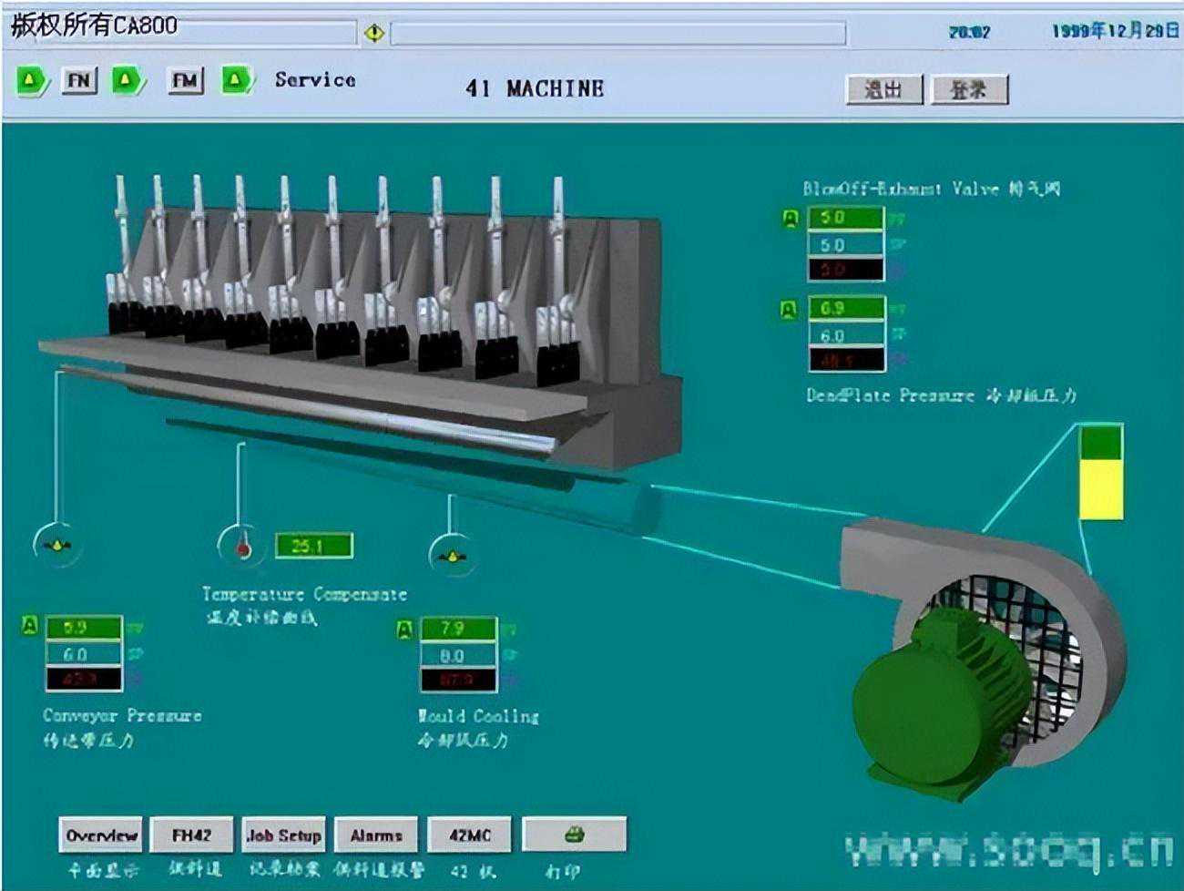Toggle the A mode indicator for Conveyor Pressure
Image resolution: width=1184 pixels, height=891 pixels.
point(29,627)
